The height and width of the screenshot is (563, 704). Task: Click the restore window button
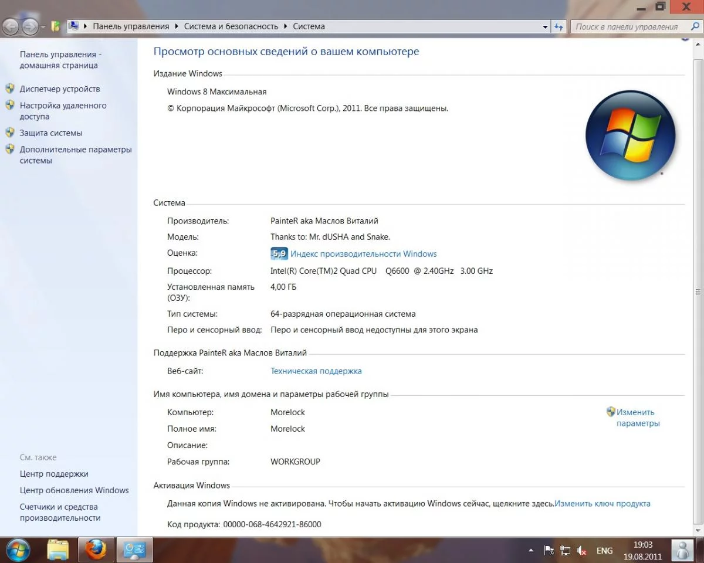[660, 6]
